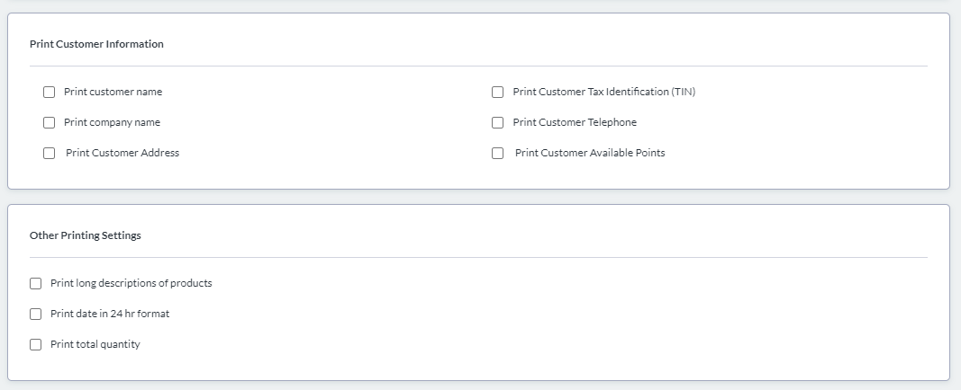961x390 pixels.
Task: Click the "Print date in 24 hr format" label
Action: [x=110, y=314]
